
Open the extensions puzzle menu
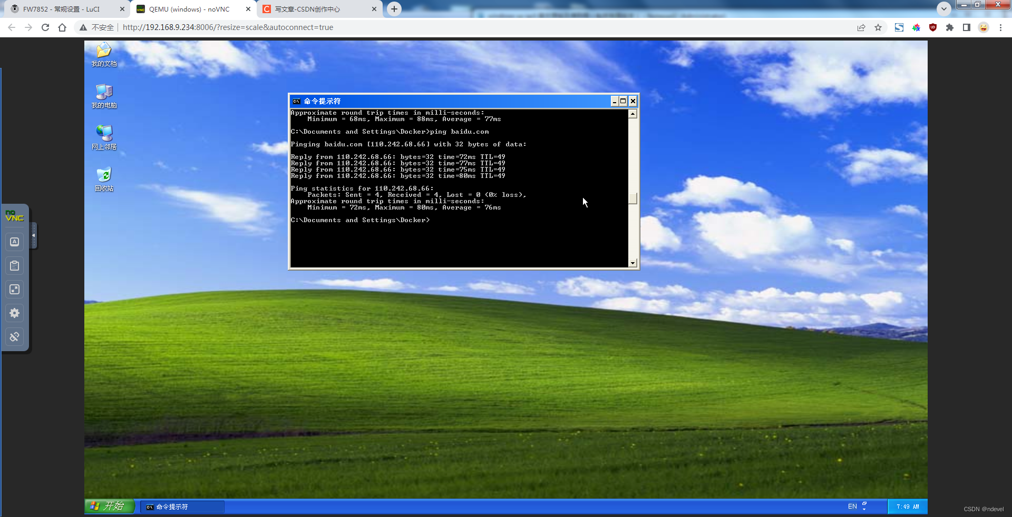[950, 27]
